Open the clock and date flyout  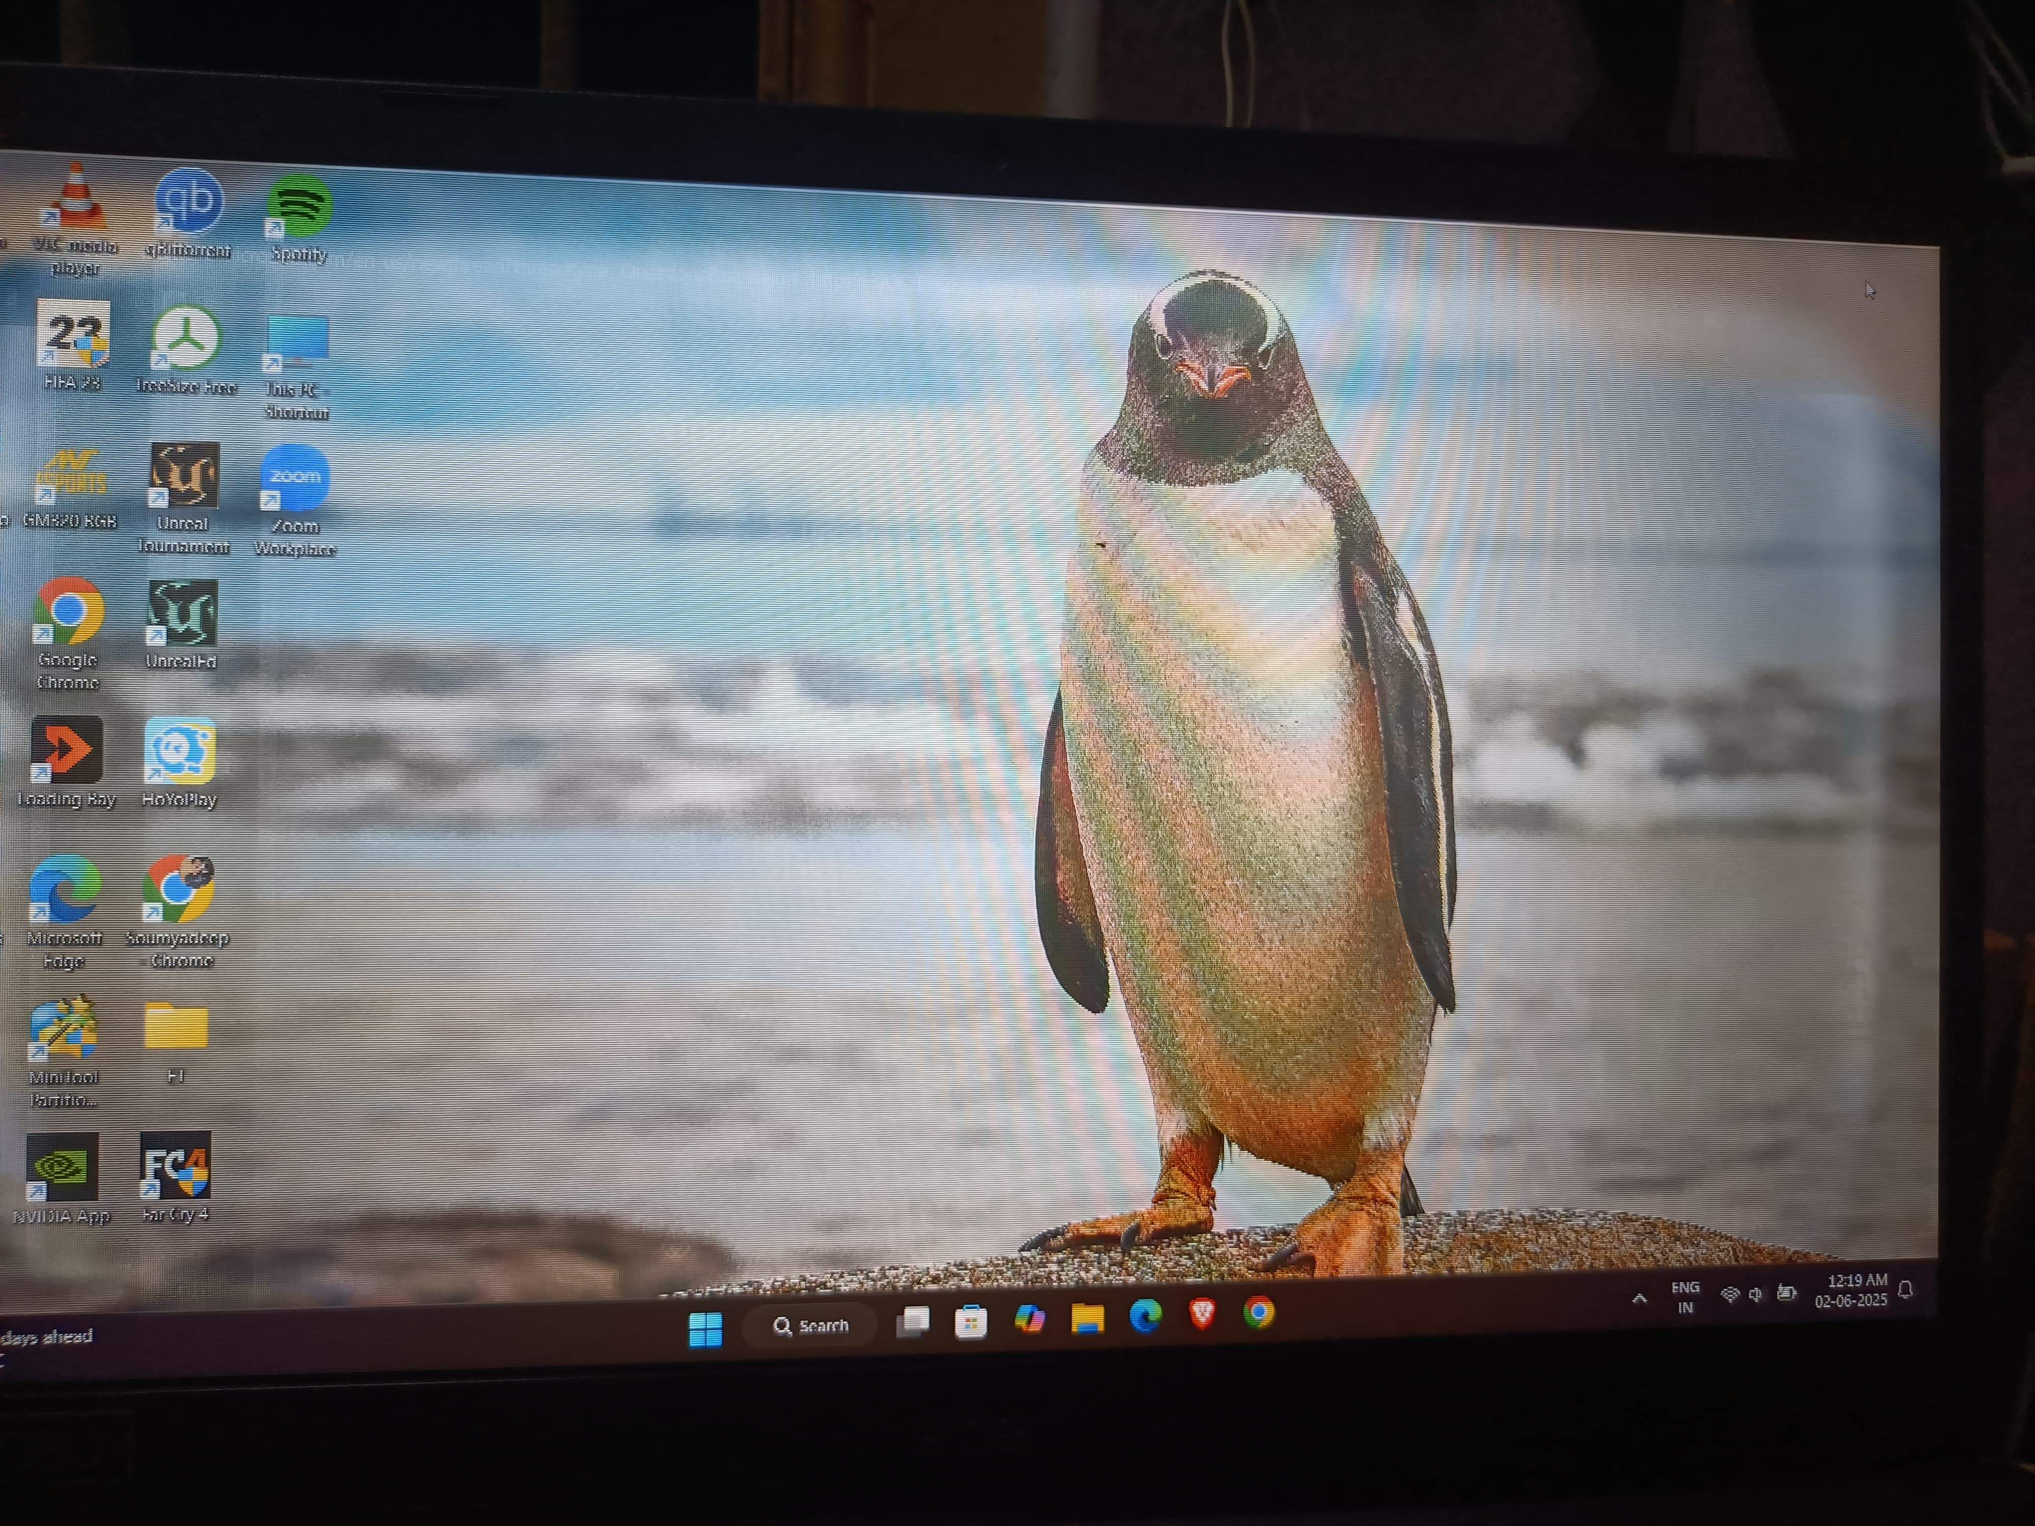[1851, 1290]
